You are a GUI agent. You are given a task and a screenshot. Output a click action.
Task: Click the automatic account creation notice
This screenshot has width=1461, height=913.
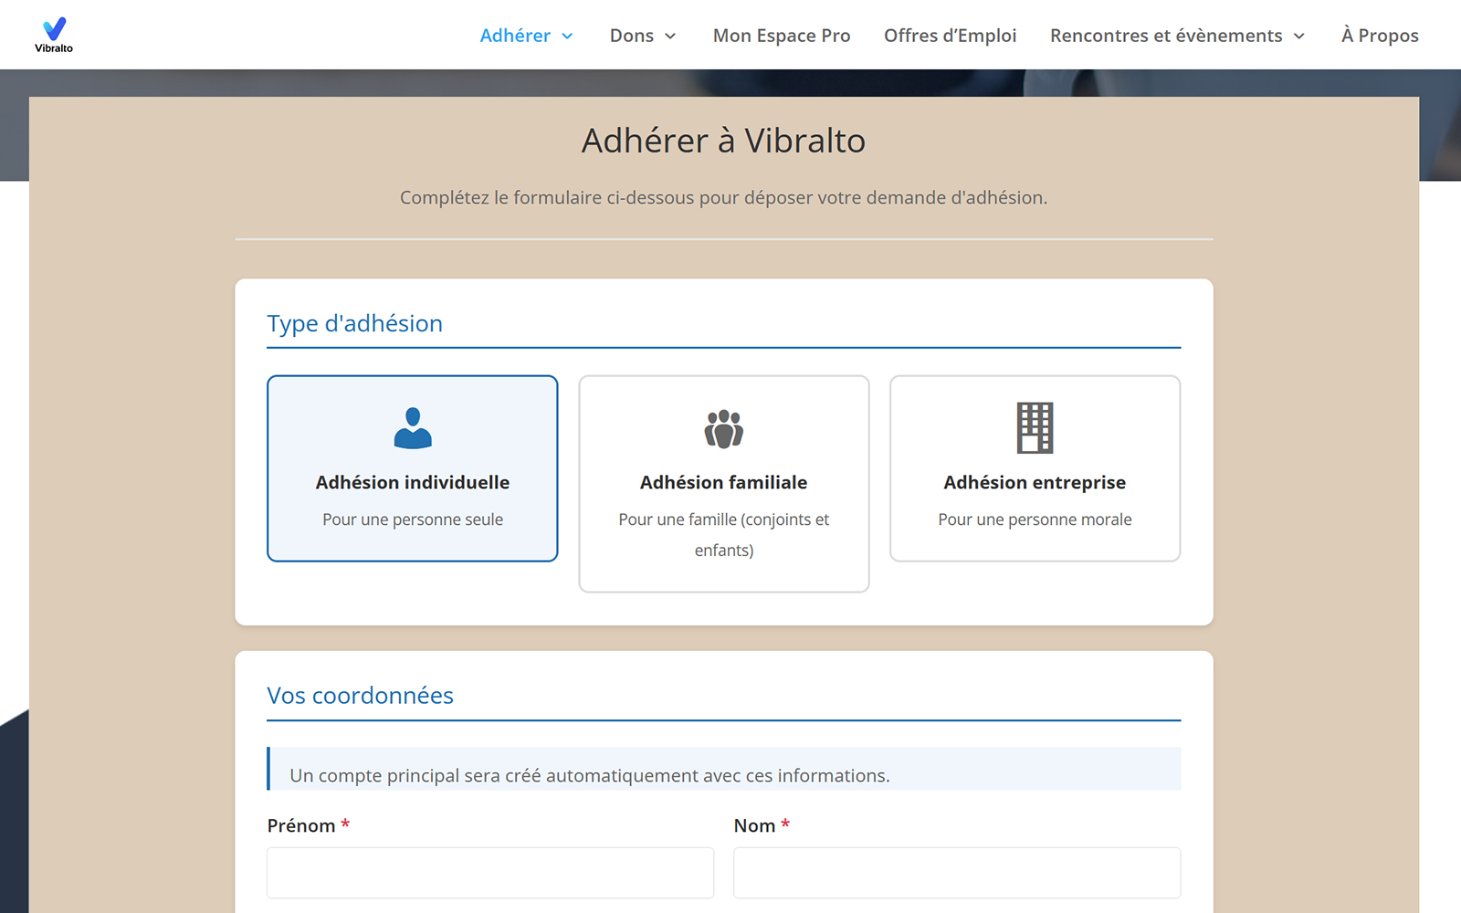pos(724,769)
